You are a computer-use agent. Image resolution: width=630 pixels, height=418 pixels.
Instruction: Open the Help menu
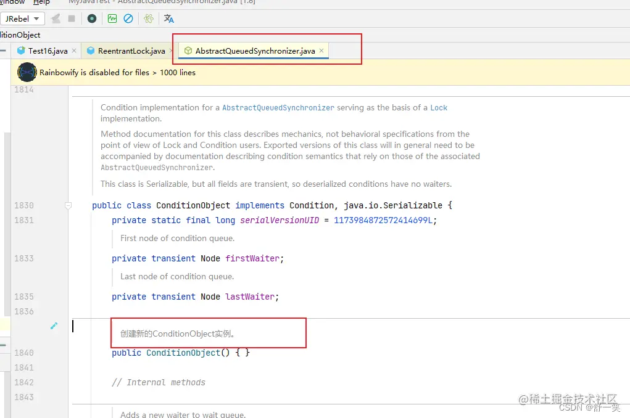(41, 2)
